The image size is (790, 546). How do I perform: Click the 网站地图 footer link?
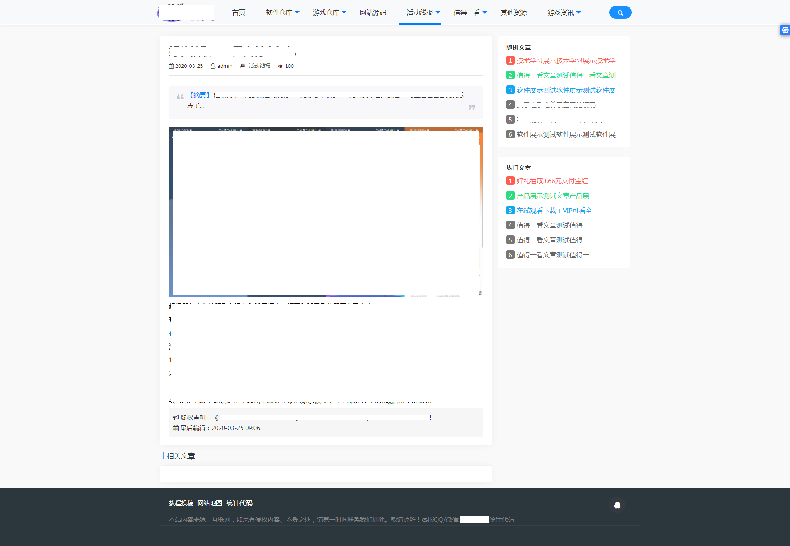click(209, 503)
